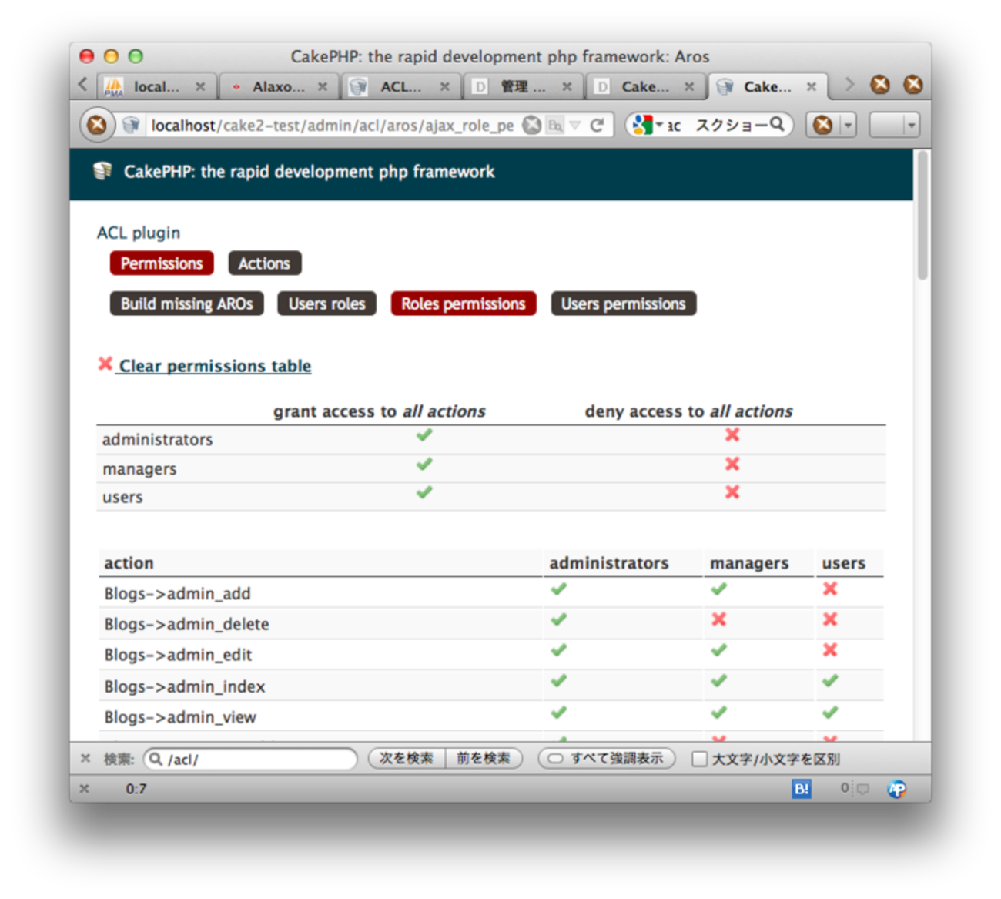1001x899 pixels.
Task: Grant administrators access to all actions
Action: [424, 435]
